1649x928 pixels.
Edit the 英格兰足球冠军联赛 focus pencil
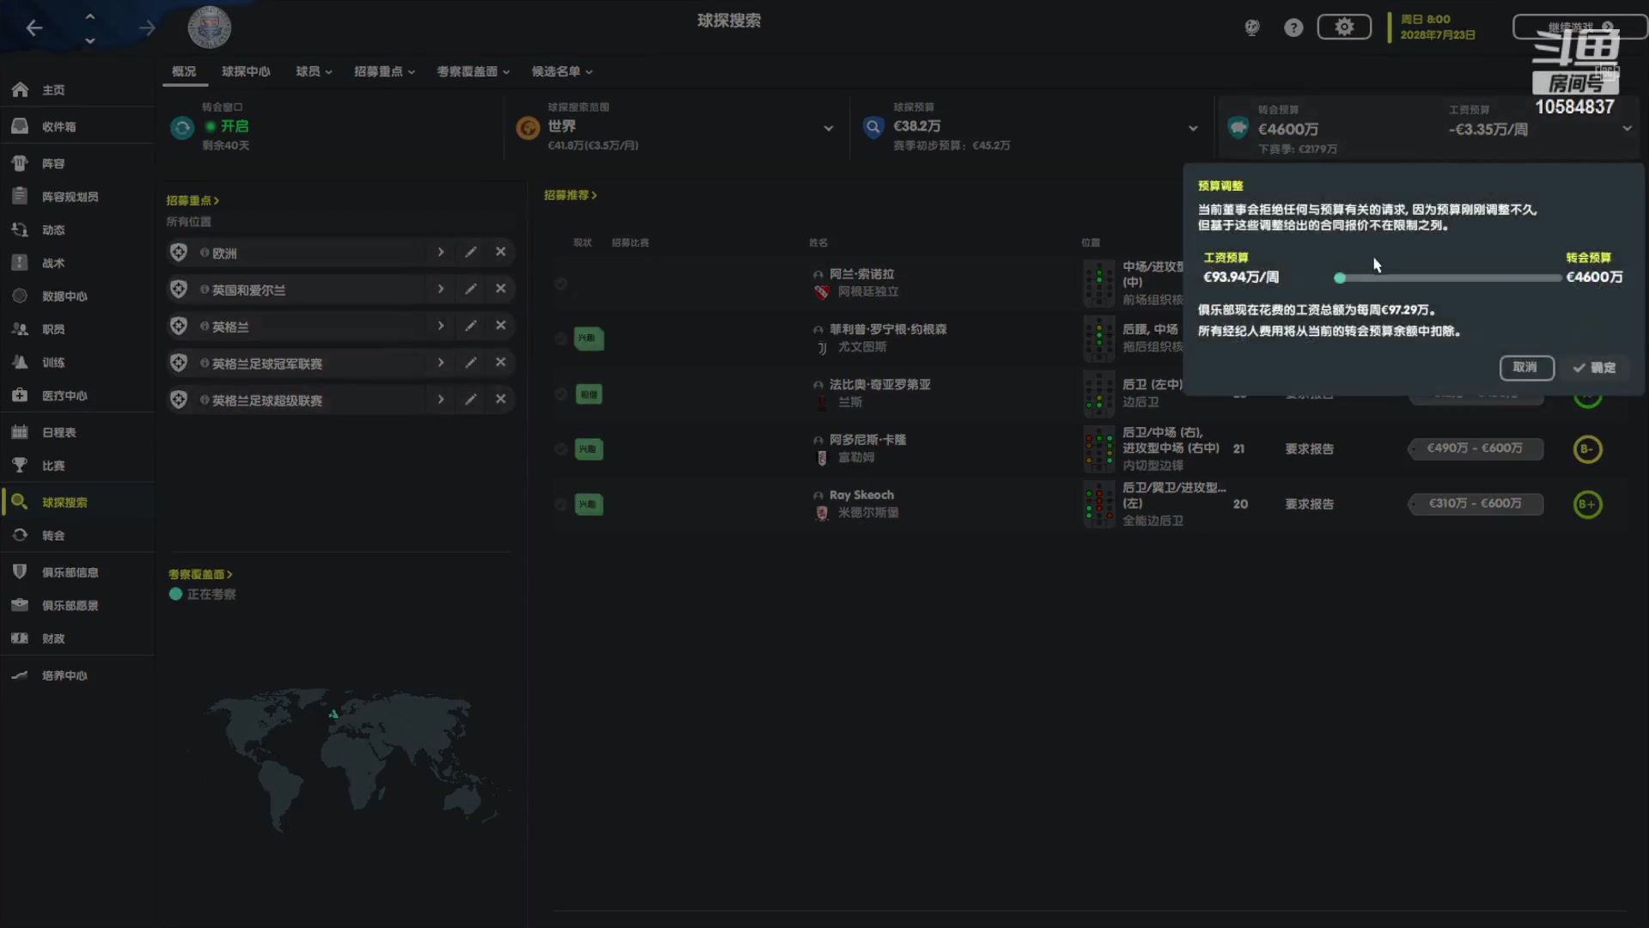471,363
